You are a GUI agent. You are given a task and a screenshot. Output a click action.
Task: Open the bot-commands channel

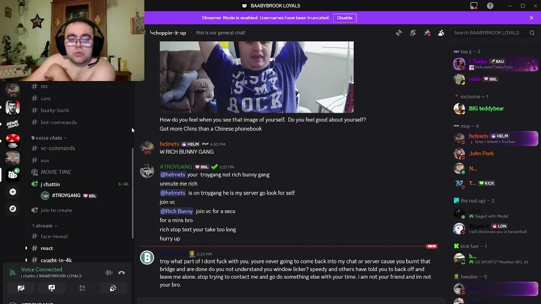pos(59,122)
